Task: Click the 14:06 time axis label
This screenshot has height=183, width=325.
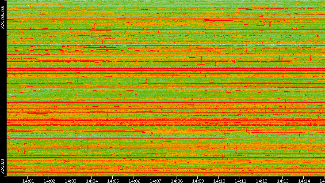Action: (134, 181)
